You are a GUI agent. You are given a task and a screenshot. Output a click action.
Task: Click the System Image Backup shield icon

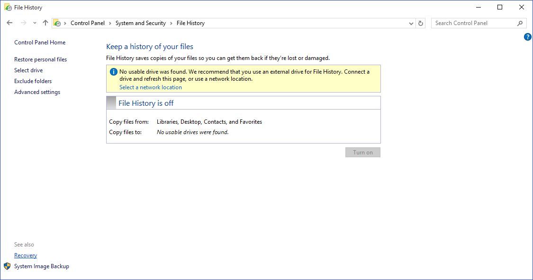click(6, 266)
